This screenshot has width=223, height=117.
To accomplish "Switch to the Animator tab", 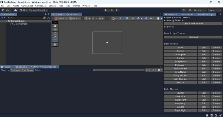I will 187,15.
